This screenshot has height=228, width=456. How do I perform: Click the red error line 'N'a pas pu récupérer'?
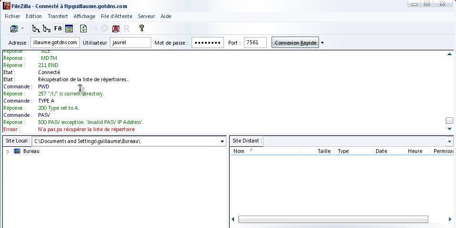point(87,129)
